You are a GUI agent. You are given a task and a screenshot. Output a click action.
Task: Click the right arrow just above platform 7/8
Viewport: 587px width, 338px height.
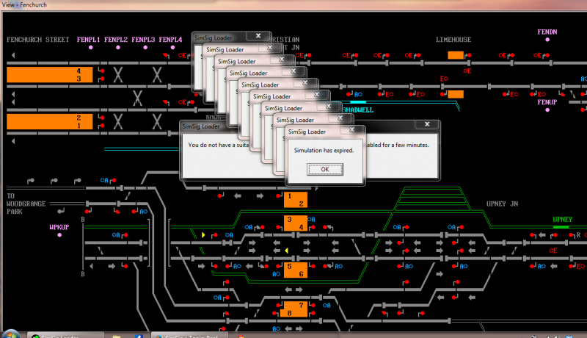tap(299, 290)
